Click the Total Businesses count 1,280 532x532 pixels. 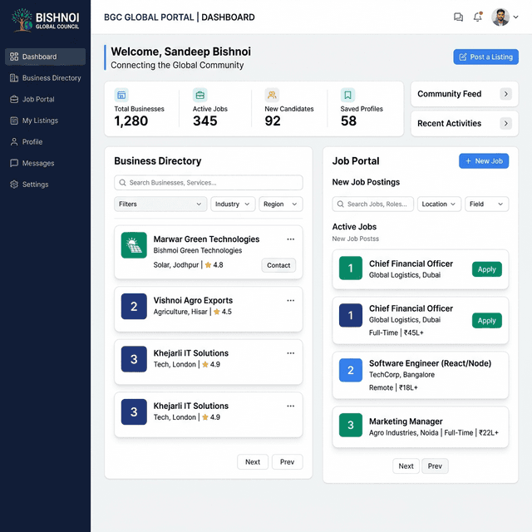tap(131, 121)
